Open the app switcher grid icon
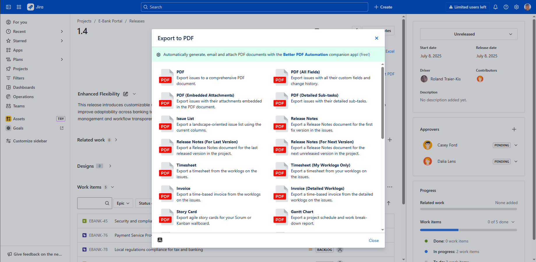The image size is (536, 262). [x=19, y=7]
